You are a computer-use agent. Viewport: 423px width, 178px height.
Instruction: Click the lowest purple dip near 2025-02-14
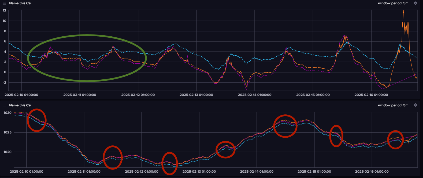[247, 90]
